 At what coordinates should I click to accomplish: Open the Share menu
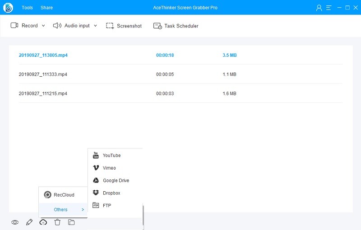click(46, 8)
